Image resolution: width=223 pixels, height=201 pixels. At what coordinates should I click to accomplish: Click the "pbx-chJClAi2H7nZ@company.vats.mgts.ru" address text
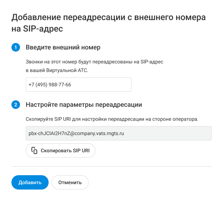(76, 133)
